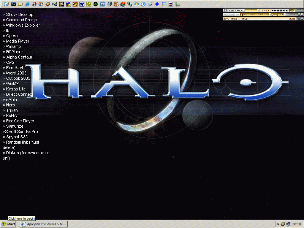Launch Internet Explorer from the top toolbar
The width and height of the screenshot is (304, 228).
[27, 4]
